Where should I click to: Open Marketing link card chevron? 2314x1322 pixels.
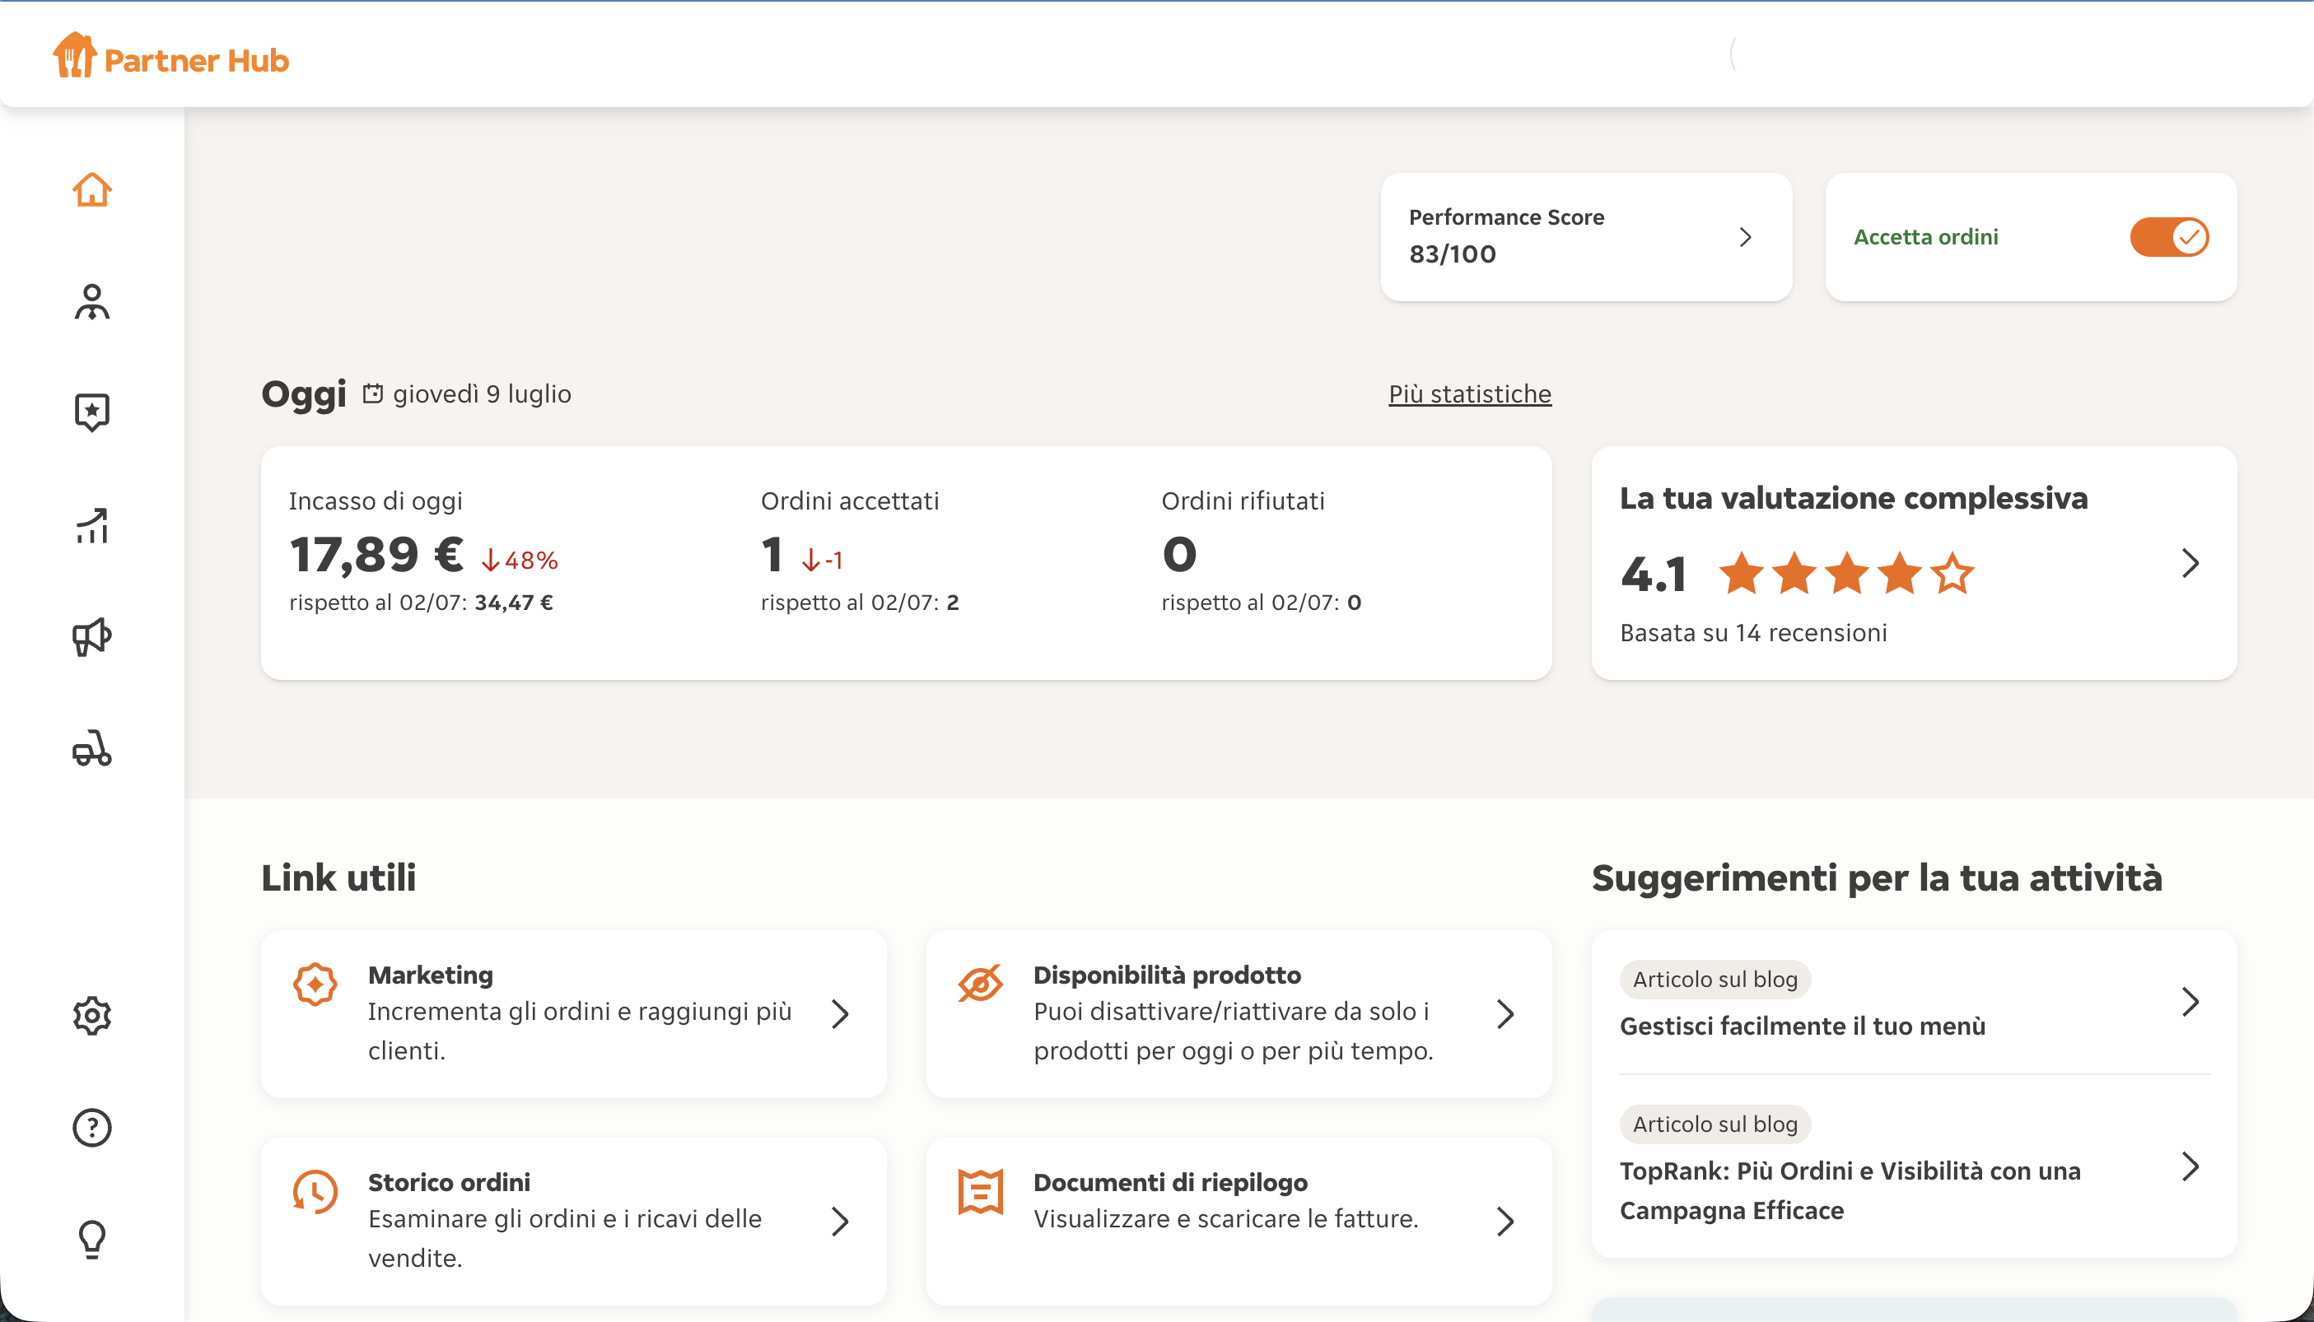click(840, 1013)
